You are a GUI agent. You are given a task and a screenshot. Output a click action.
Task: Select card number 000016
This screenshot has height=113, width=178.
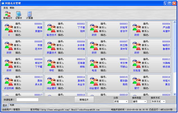pos(166,77)
